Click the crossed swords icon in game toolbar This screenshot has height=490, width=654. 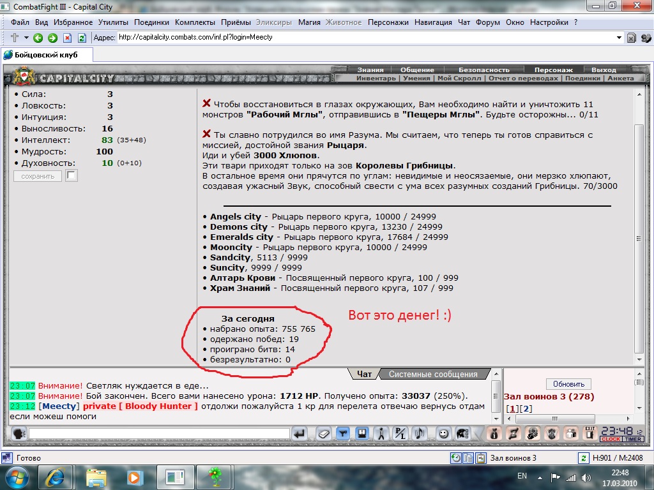513,434
